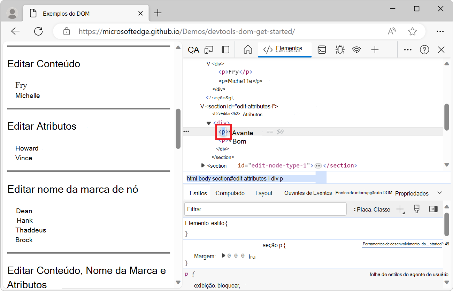Toggle the DevTools sidebar panel icon

(225, 50)
